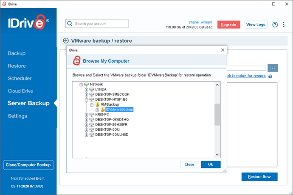Screen dimensions: 293x195
Task: Select the DESKTOP-0OULH8D label
Action: click(x=112, y=135)
